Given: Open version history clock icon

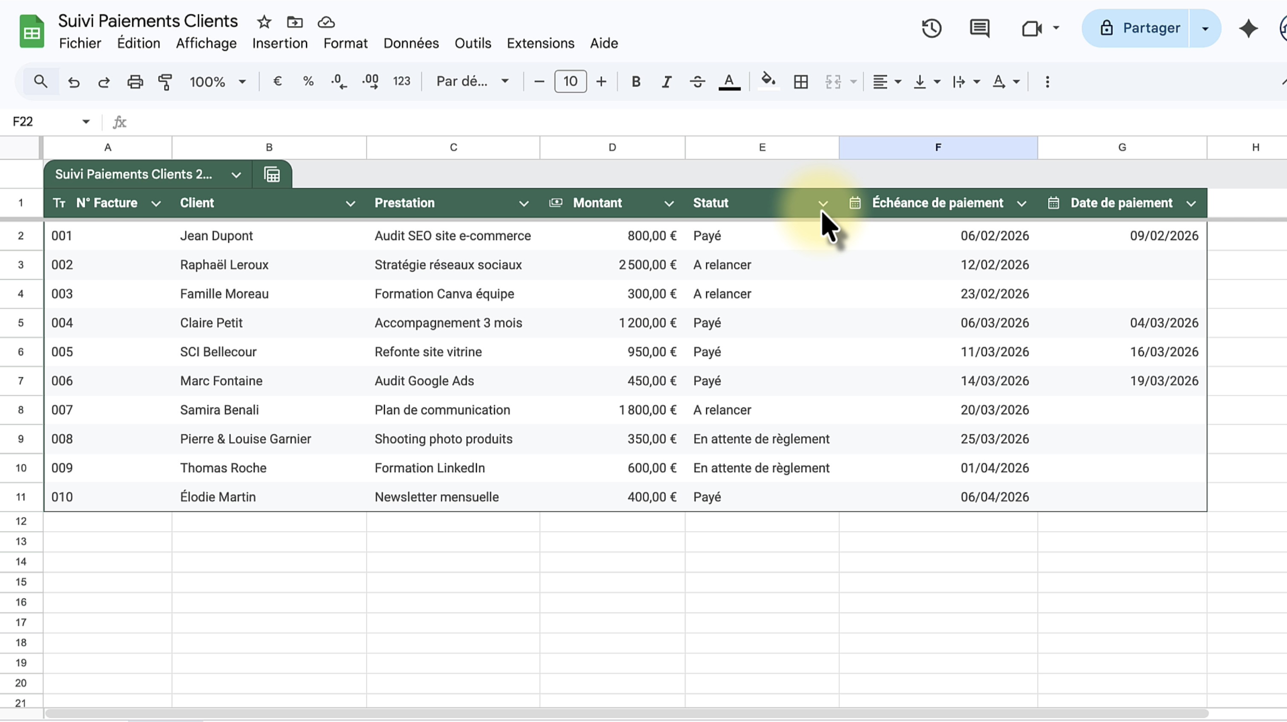Looking at the screenshot, I should tap(931, 29).
